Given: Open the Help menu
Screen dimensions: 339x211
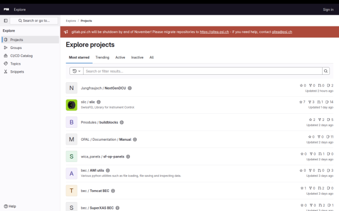Looking at the screenshot, I should click(x=10, y=206).
